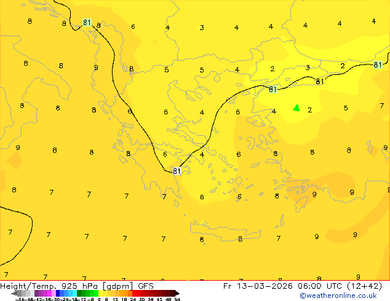This screenshot has height=301, width=390.
Task: Click the gray section of temperature scale
Action: click(x=25, y=293)
